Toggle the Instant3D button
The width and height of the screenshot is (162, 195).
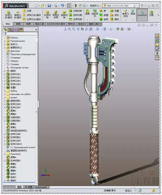pyautogui.click(x=142, y=15)
